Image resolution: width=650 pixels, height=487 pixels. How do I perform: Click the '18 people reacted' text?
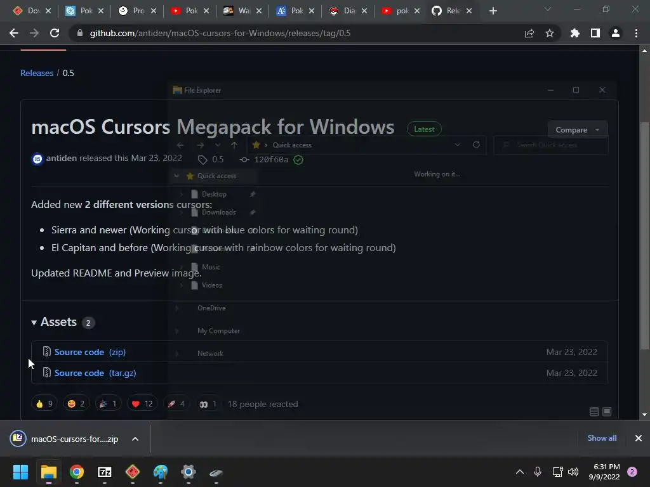point(263,404)
